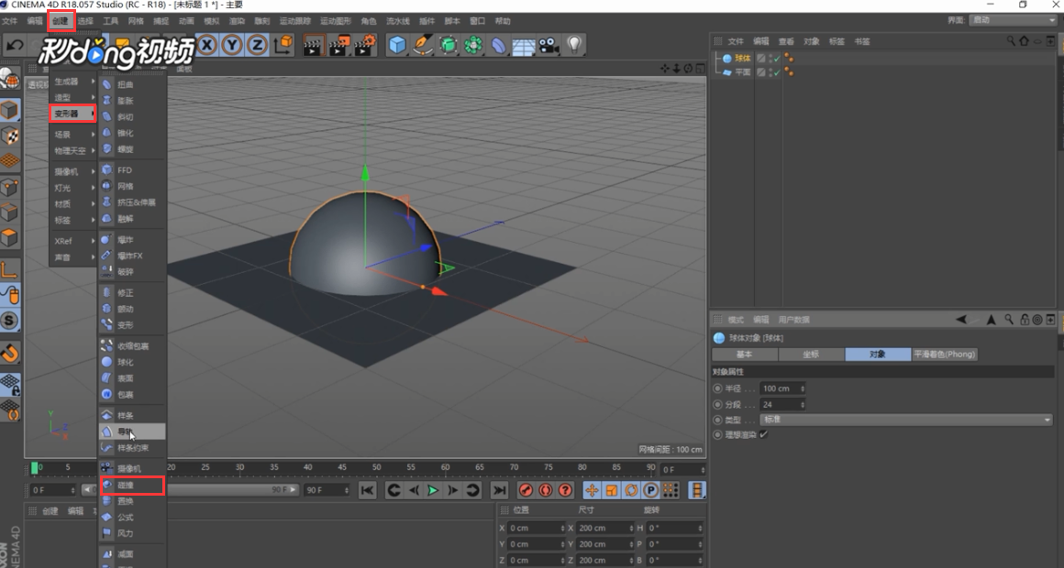
Task: Click the floor grid object icon
Action: coord(524,44)
